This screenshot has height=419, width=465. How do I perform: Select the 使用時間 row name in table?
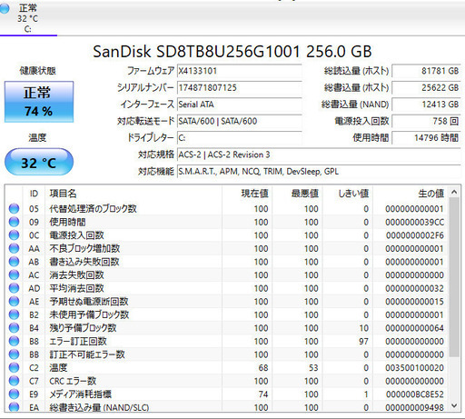(x=67, y=222)
